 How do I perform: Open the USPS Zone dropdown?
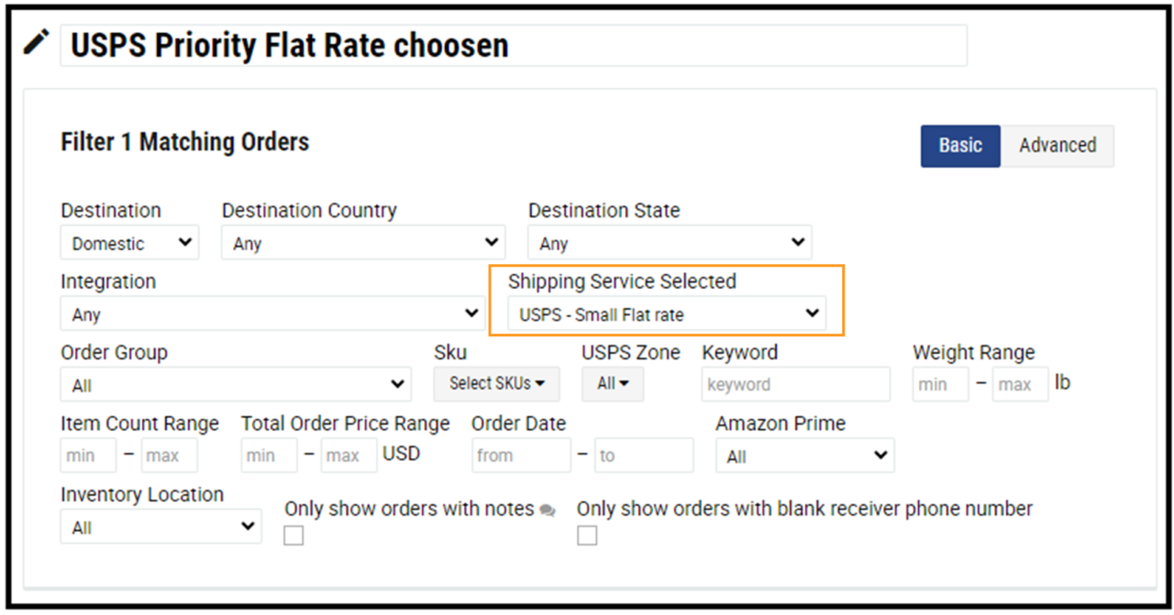tap(612, 384)
